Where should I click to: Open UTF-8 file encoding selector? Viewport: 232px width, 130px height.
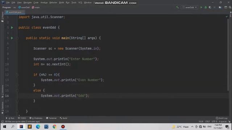pos(214,122)
